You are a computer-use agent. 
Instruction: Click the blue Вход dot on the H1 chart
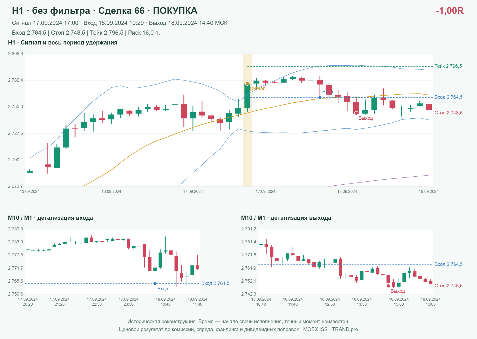tap(320, 98)
